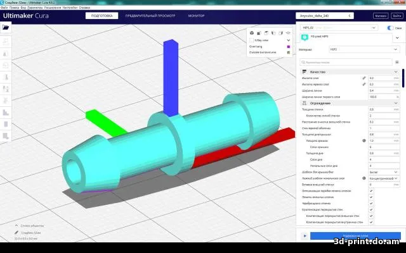Viewport: 406px width, 253px height.
Task: Select the Scale tool in left toolbar
Action: [6, 54]
